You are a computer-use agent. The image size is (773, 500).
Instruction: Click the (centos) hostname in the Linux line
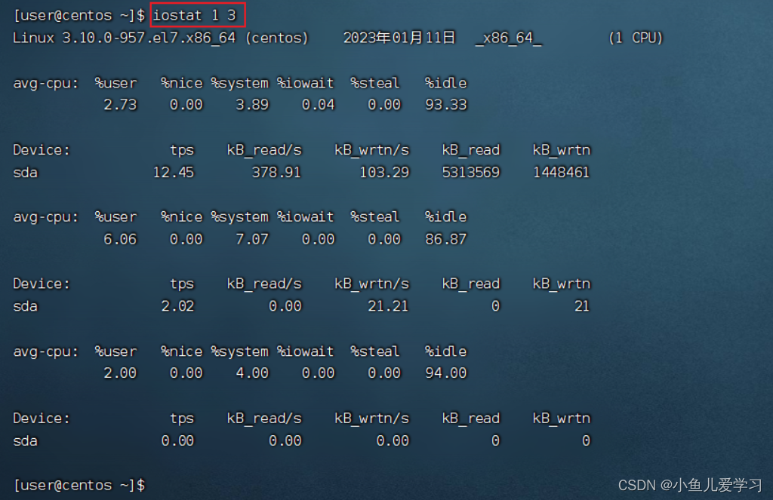(276, 38)
